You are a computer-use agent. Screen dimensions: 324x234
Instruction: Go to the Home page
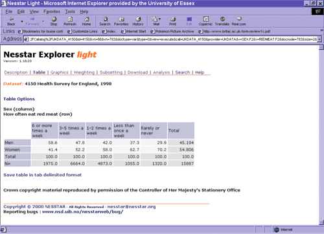(86, 21)
